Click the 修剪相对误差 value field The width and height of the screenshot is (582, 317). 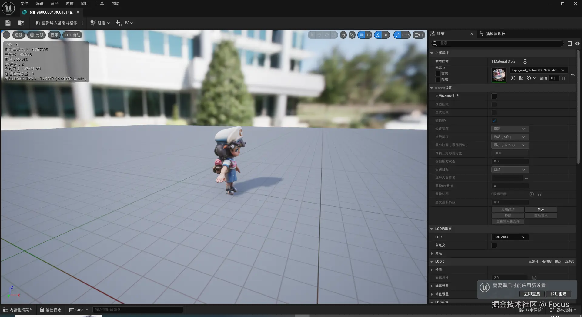coord(510,162)
